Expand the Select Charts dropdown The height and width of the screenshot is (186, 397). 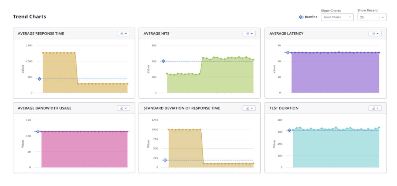click(337, 17)
